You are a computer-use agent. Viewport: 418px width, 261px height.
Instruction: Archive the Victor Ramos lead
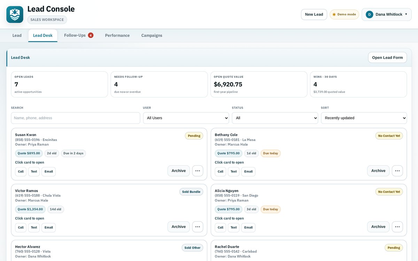[x=179, y=227]
